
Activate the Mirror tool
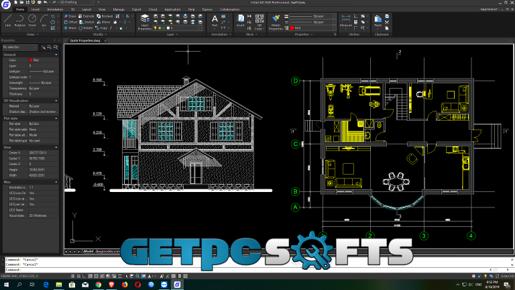[104, 22]
